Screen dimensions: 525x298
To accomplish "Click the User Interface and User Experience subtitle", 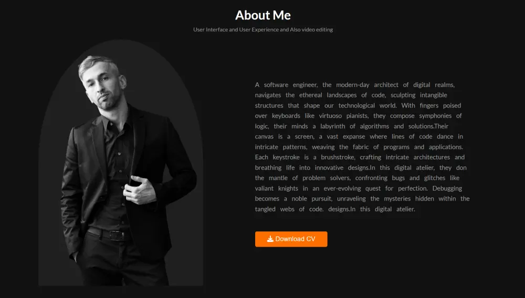I will pyautogui.click(x=263, y=29).
